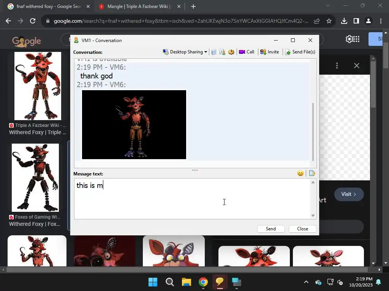Click the message box scroll down arrow
The height and width of the screenshot is (291, 389).
point(313,216)
